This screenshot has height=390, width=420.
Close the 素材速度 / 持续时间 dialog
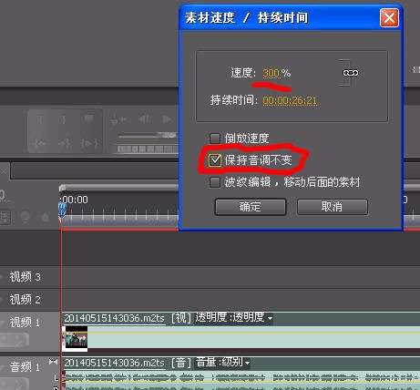pyautogui.click(x=389, y=18)
